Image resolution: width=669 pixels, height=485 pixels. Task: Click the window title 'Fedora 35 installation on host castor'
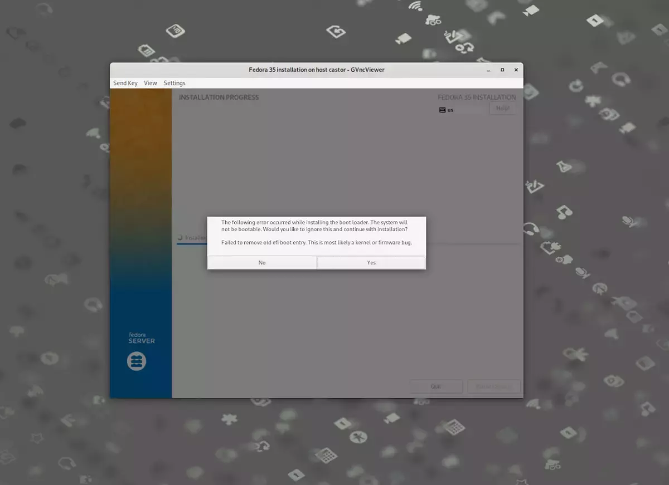[297, 70]
